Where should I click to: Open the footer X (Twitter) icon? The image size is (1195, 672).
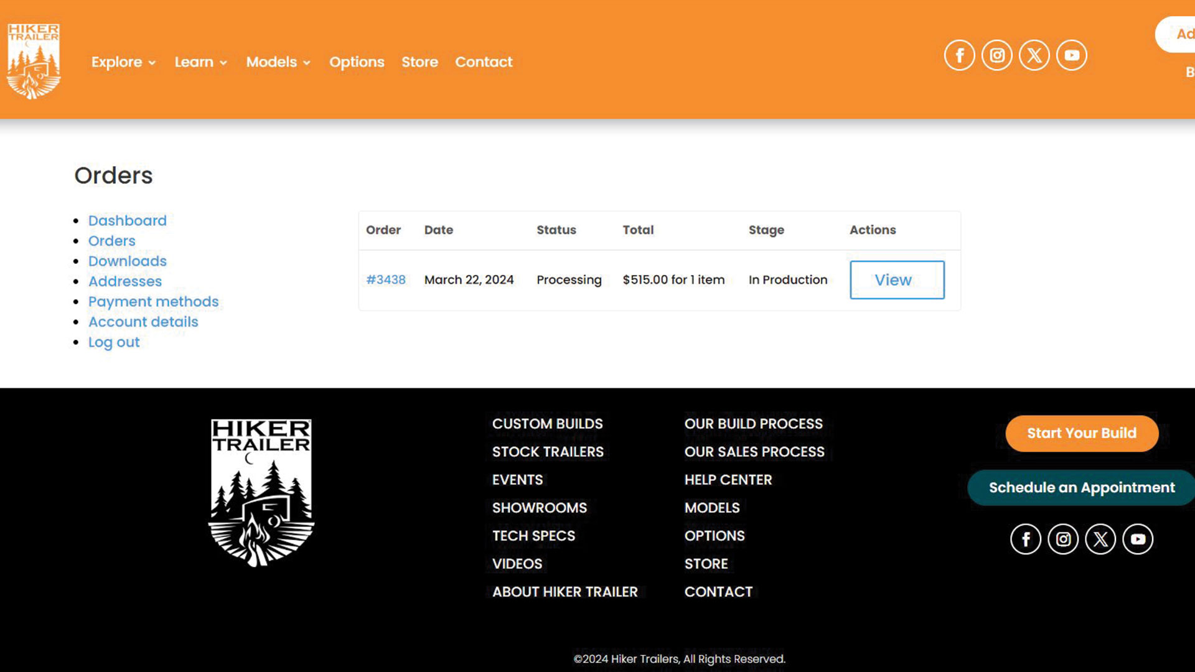coord(1100,539)
